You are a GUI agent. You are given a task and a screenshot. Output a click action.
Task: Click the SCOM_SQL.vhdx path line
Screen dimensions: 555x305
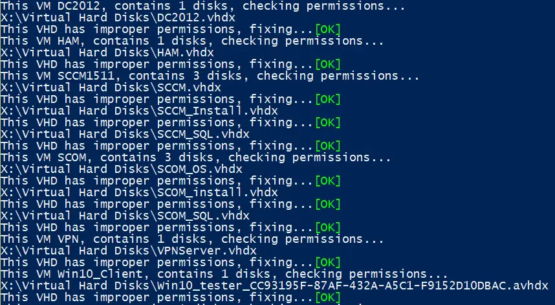[125, 216]
